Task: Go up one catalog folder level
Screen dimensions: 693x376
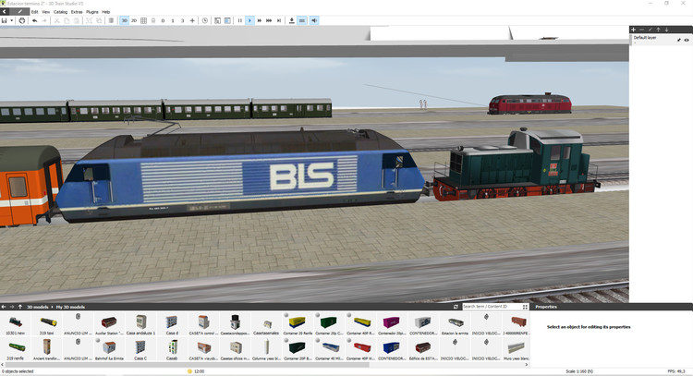Action: pos(20,307)
